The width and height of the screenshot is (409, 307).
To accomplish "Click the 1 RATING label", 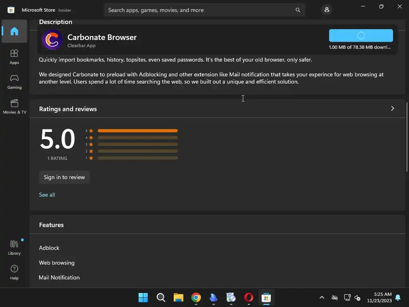I will [x=57, y=158].
